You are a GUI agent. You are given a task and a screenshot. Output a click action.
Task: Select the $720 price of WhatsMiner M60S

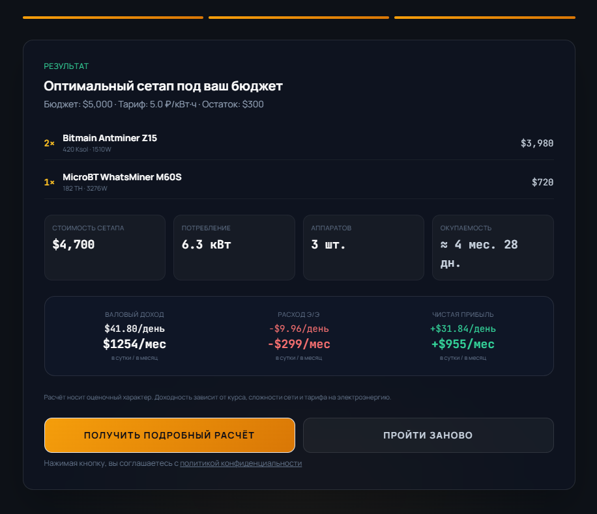coord(542,182)
